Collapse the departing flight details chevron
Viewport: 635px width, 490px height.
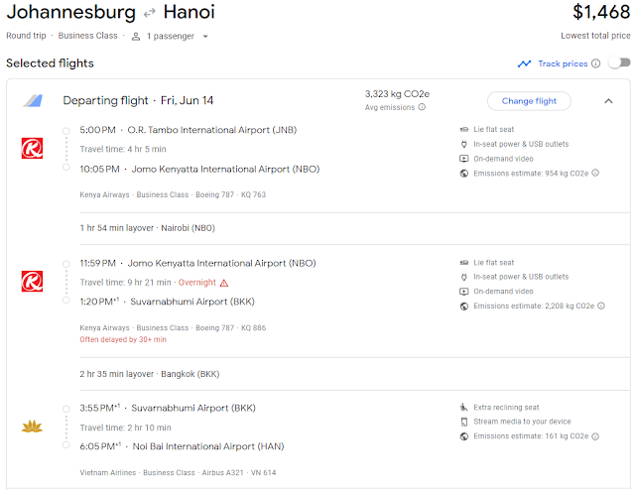pyautogui.click(x=608, y=100)
